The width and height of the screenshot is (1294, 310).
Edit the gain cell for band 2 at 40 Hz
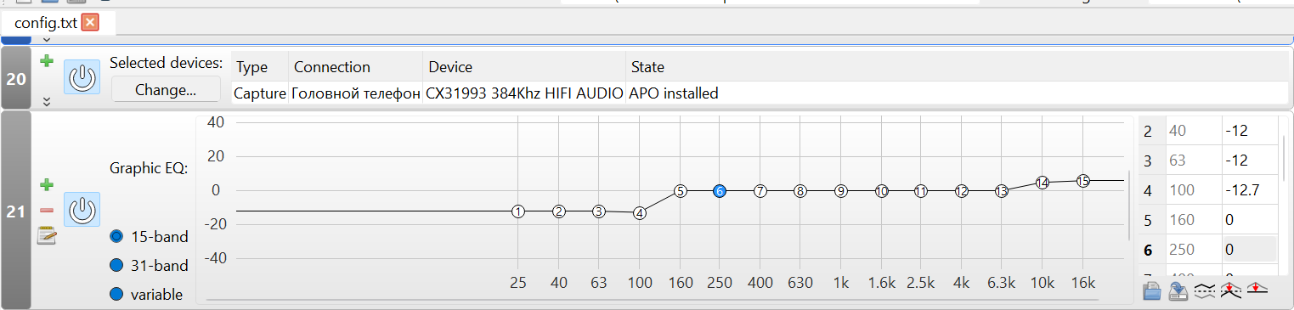pyautogui.click(x=1249, y=131)
